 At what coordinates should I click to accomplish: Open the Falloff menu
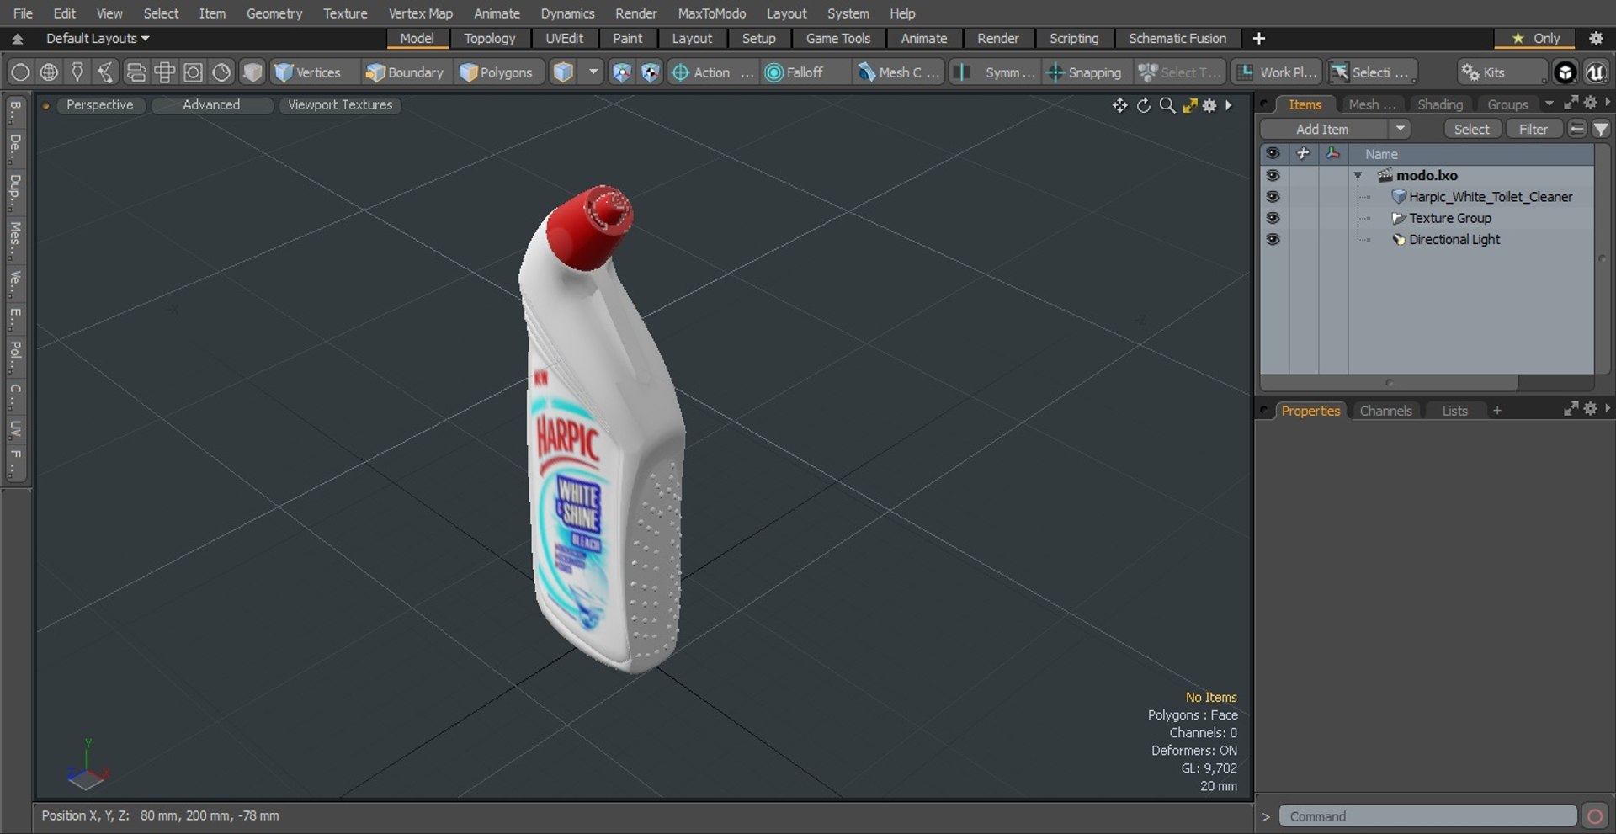coord(805,72)
